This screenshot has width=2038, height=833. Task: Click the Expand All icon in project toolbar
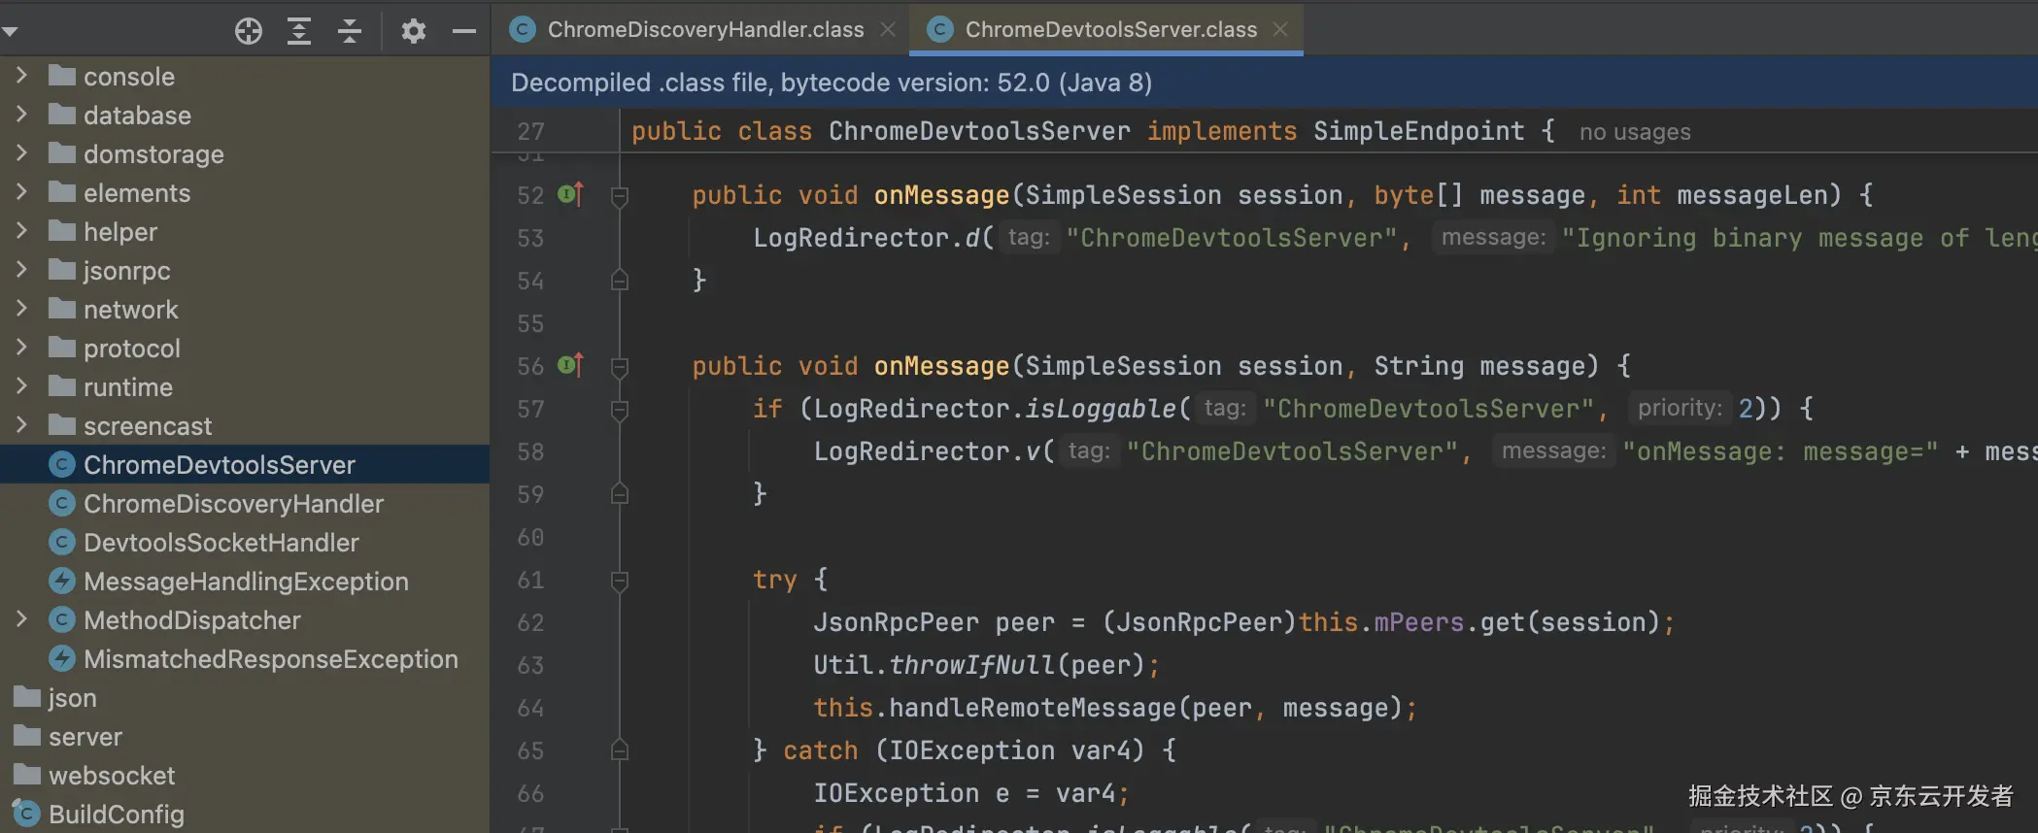[x=299, y=31]
